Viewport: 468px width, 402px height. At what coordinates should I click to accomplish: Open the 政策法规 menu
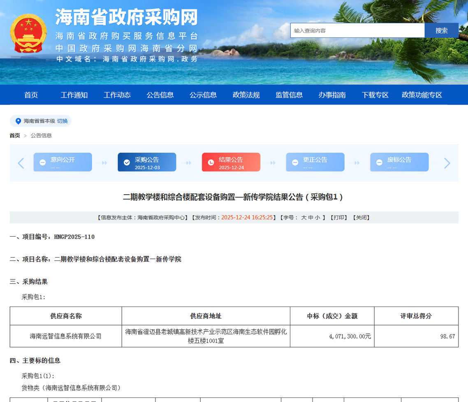click(246, 95)
